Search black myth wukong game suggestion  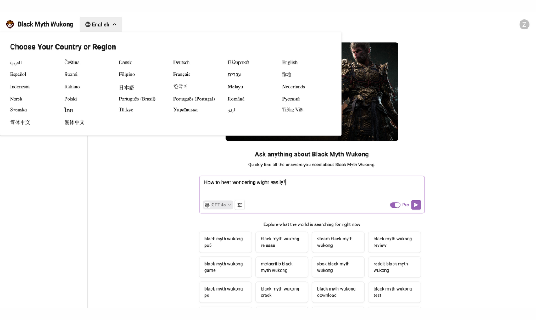(x=225, y=267)
